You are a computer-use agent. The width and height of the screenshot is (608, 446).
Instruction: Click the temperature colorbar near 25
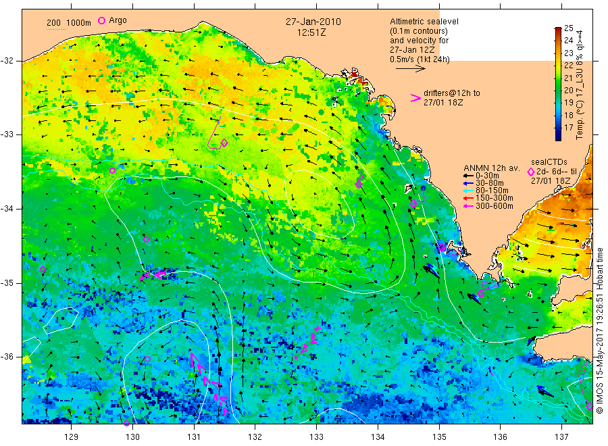(x=558, y=29)
